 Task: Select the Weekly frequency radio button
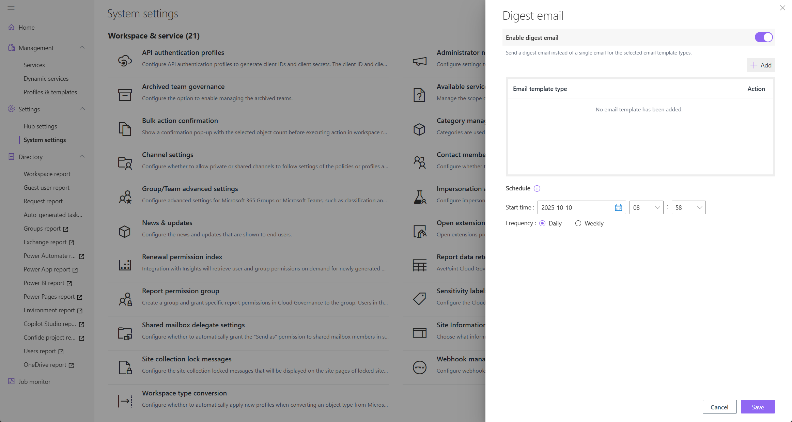point(578,223)
